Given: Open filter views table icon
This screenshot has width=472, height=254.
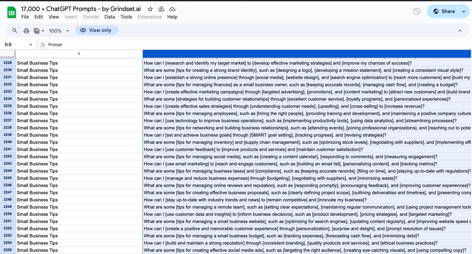Looking at the screenshot, I should pos(37,30).
